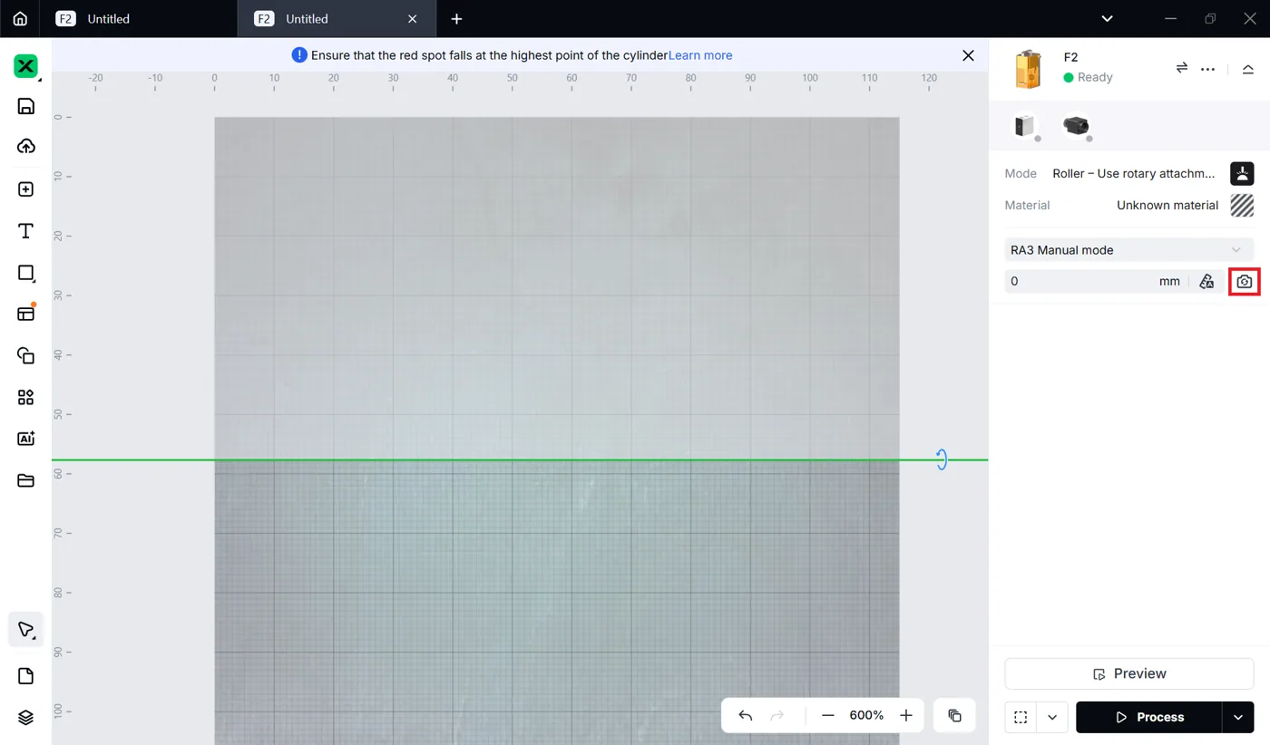Image resolution: width=1270 pixels, height=745 pixels.
Task: Open the AI image generator tool
Action: (26, 439)
